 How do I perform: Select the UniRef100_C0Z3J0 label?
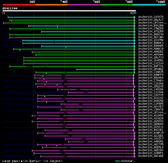click(151, 63)
